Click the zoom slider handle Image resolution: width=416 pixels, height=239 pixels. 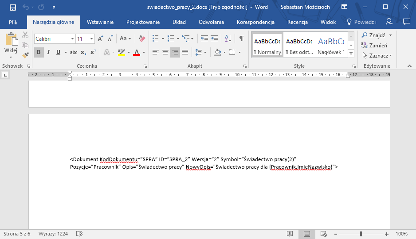click(361, 234)
